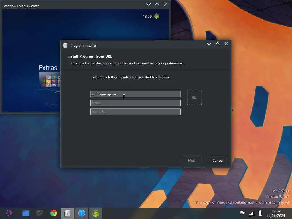Screen dimensions: 292x219
Task: Minimize Windows Media Center with down chevron
Action: coord(148,4)
